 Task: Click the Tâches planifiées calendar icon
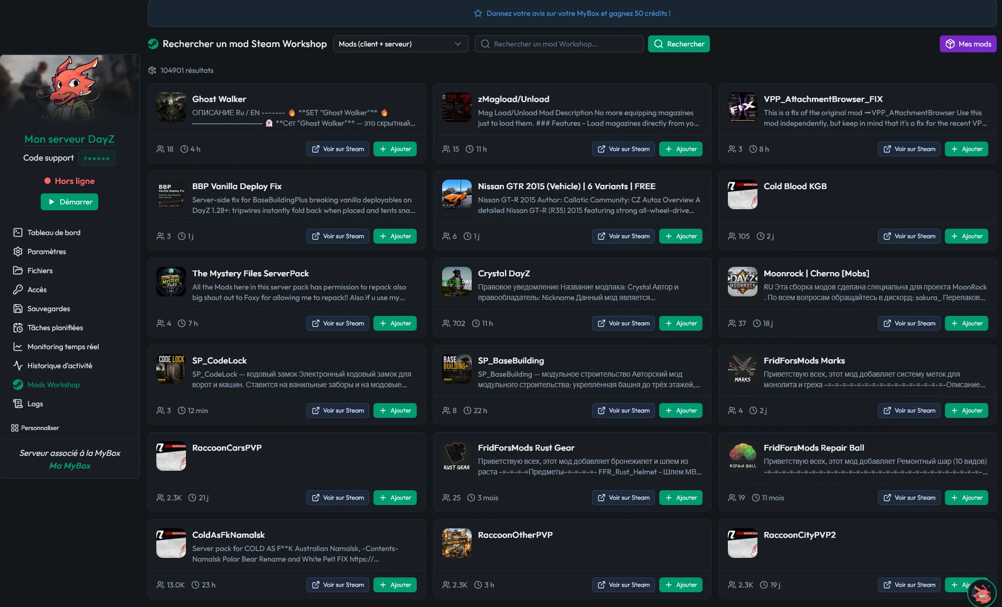pos(18,328)
